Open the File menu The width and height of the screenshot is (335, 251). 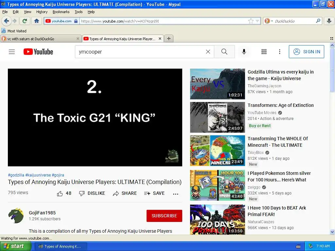5,12
